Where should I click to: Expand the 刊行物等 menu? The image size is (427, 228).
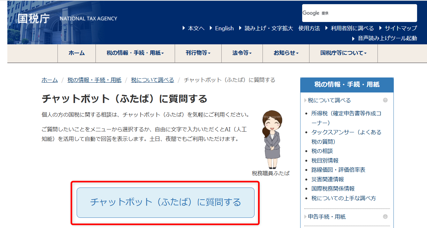pyautogui.click(x=198, y=53)
